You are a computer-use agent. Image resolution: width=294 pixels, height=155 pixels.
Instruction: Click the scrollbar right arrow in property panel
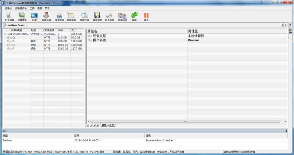click(286, 122)
